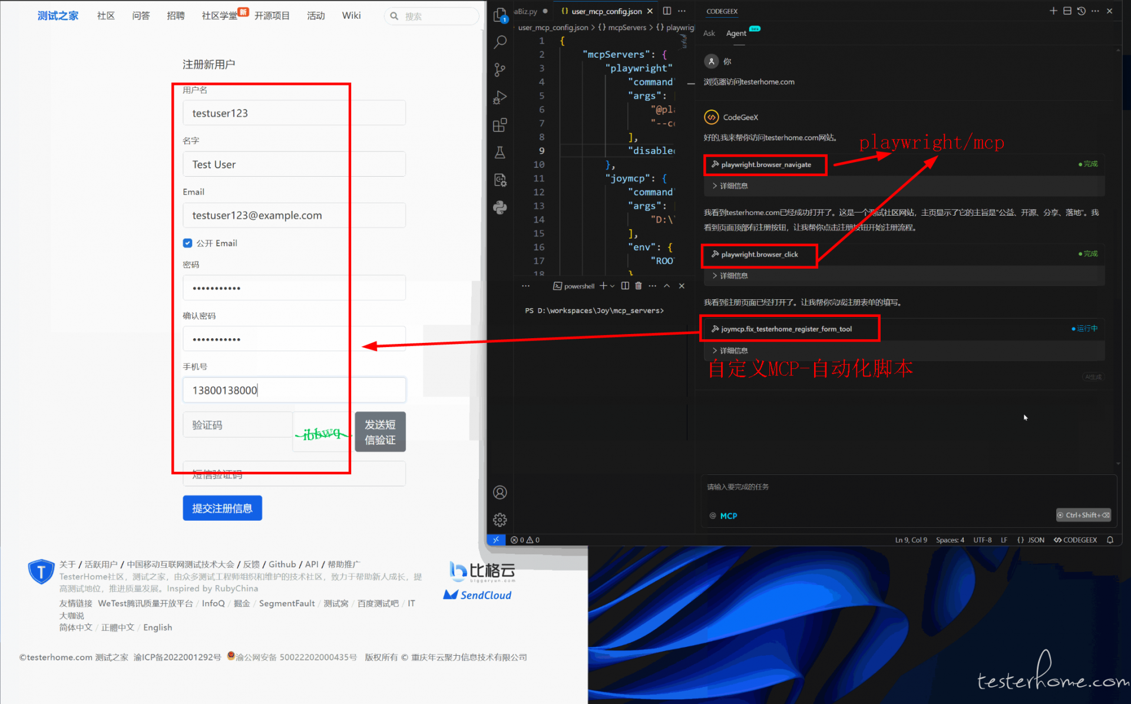Image resolution: width=1131 pixels, height=704 pixels.
Task: Click the notifications bell in status bar
Action: [1110, 540]
